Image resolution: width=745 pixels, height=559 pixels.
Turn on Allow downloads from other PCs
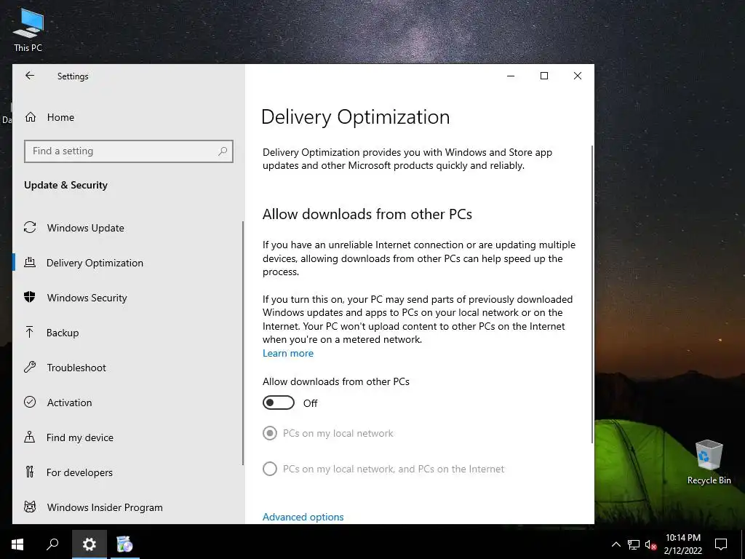pos(279,403)
